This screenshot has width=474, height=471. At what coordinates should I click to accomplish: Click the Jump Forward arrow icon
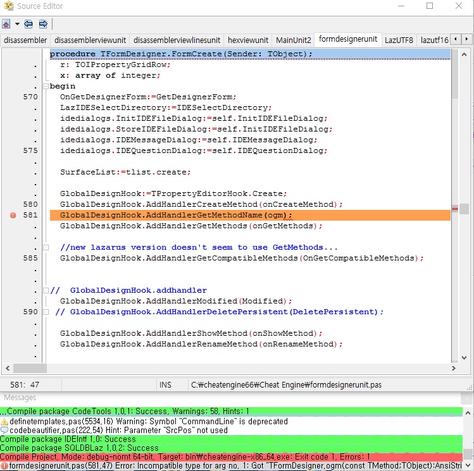[x=43, y=24]
